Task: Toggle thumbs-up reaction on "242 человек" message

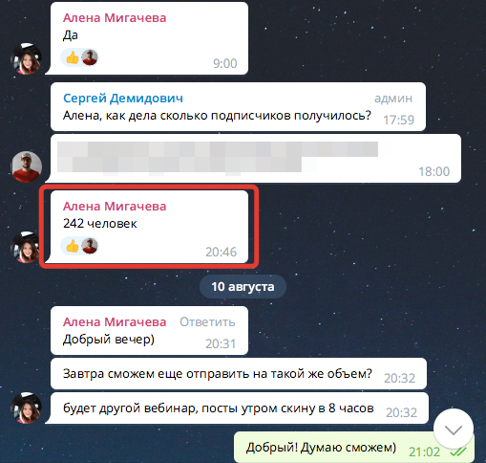Action: pyautogui.click(x=73, y=246)
